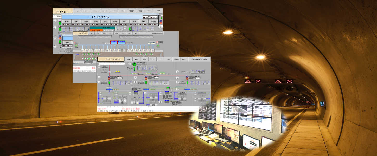377x156 pixels.
Task: Switch 심야1 ON in lighting control
Action: [104, 25]
